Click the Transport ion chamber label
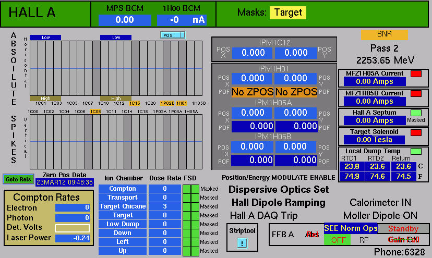This screenshot has width=432, height=258. point(123,198)
